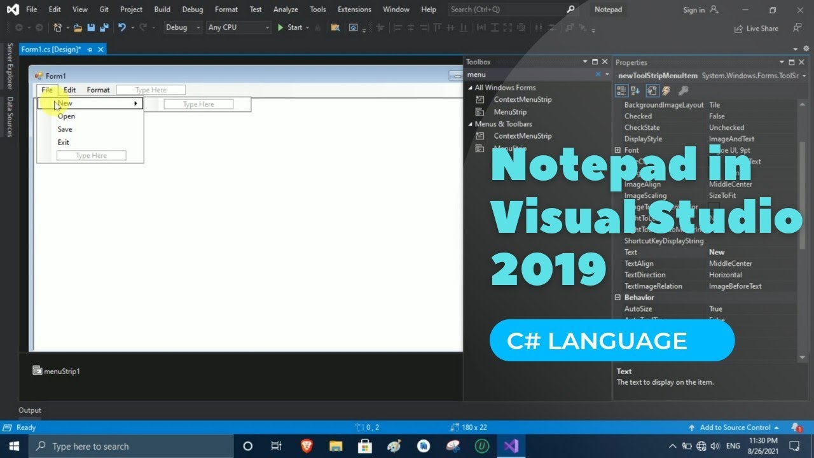Click the settings gear near document tabs
Image resolution: width=814 pixels, height=458 pixels.
(805, 49)
